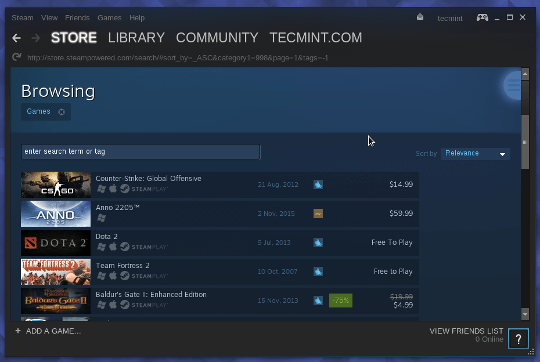The image size is (540, 362).
Task: Open the Team Fortress 2 title link
Action: coord(123,266)
